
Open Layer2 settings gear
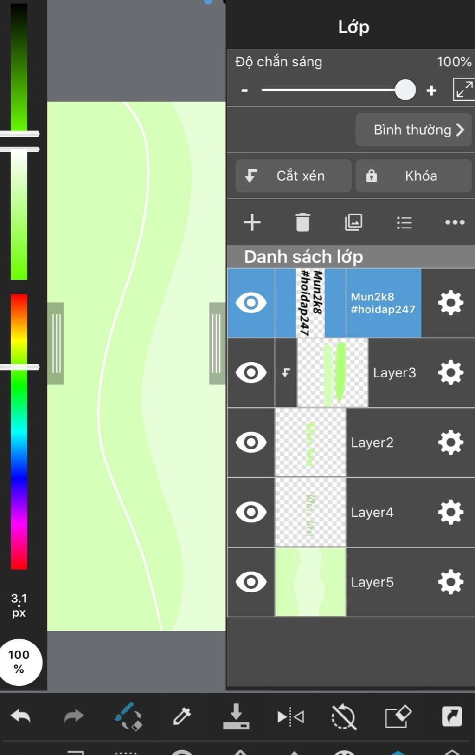[450, 443]
